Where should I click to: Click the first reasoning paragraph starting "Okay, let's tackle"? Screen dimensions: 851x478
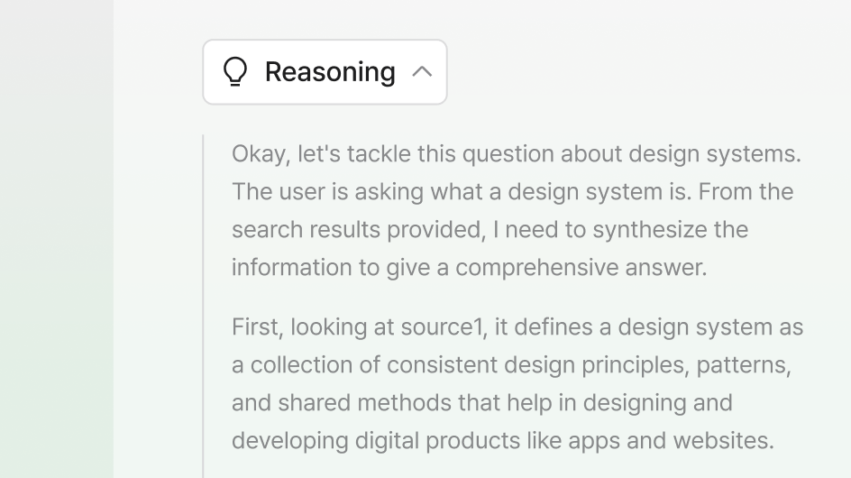point(516,211)
